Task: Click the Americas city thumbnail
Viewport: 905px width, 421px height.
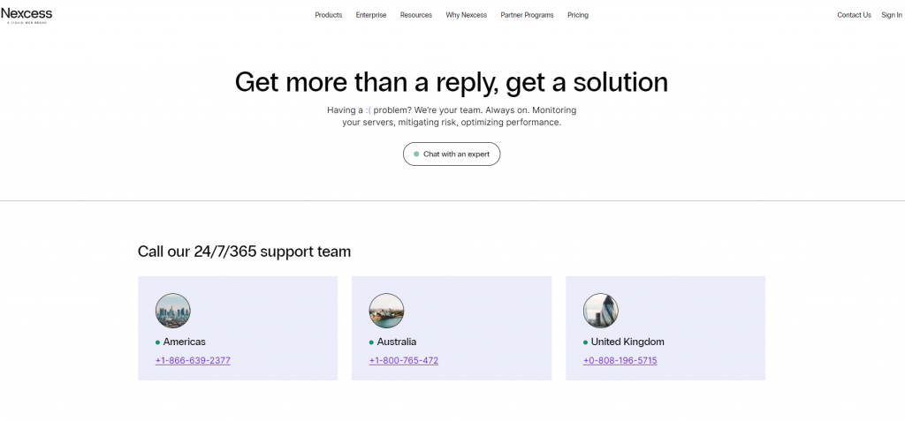Action: [x=173, y=311]
